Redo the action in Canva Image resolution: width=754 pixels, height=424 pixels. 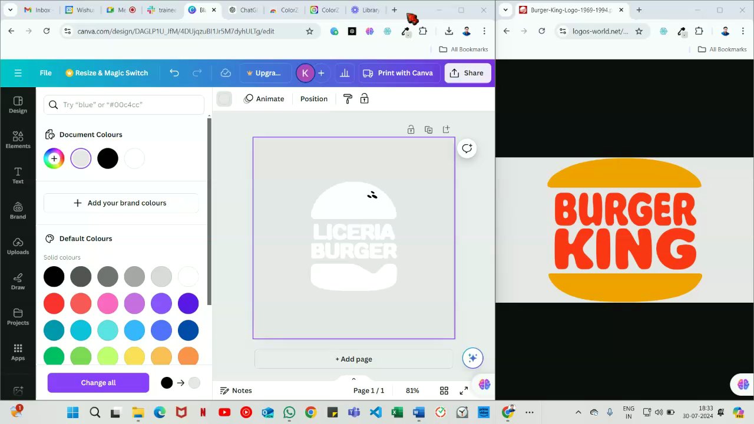coord(197,73)
